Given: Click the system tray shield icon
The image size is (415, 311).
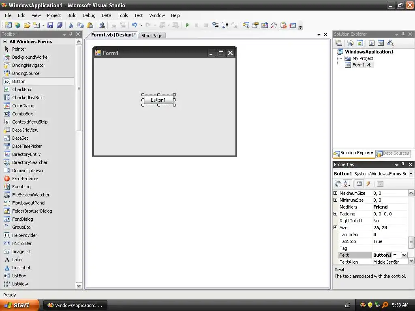Looking at the screenshot, I should pyautogui.click(x=370, y=305).
